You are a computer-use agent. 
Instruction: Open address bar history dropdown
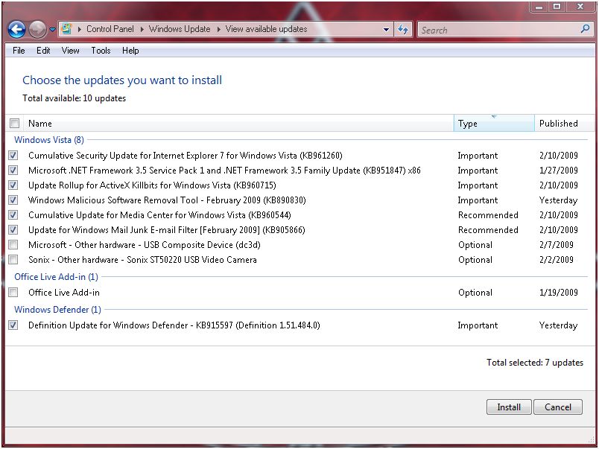click(x=386, y=29)
